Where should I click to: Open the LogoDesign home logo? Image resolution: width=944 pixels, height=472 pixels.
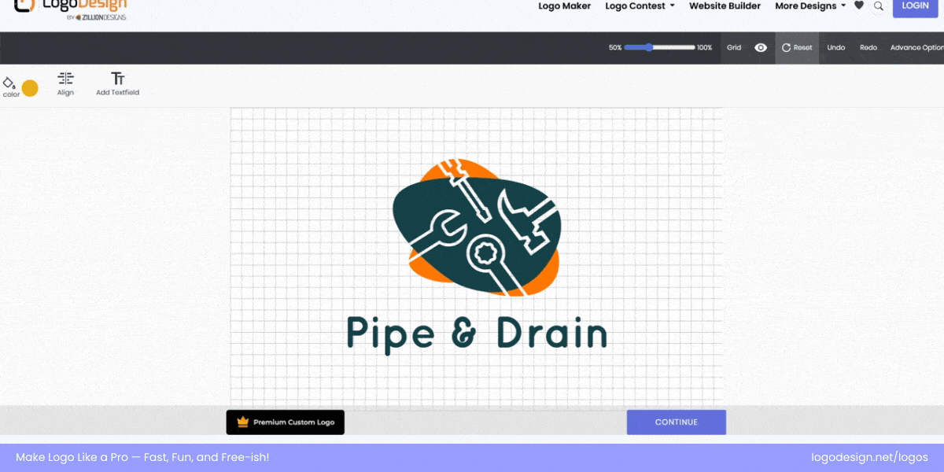[x=71, y=9]
